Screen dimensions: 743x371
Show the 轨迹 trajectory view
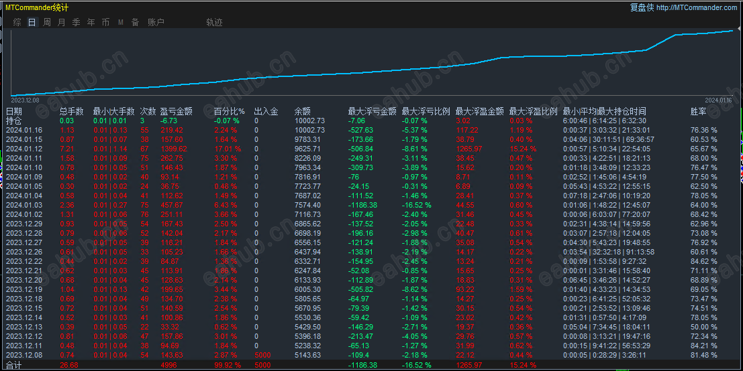214,22
